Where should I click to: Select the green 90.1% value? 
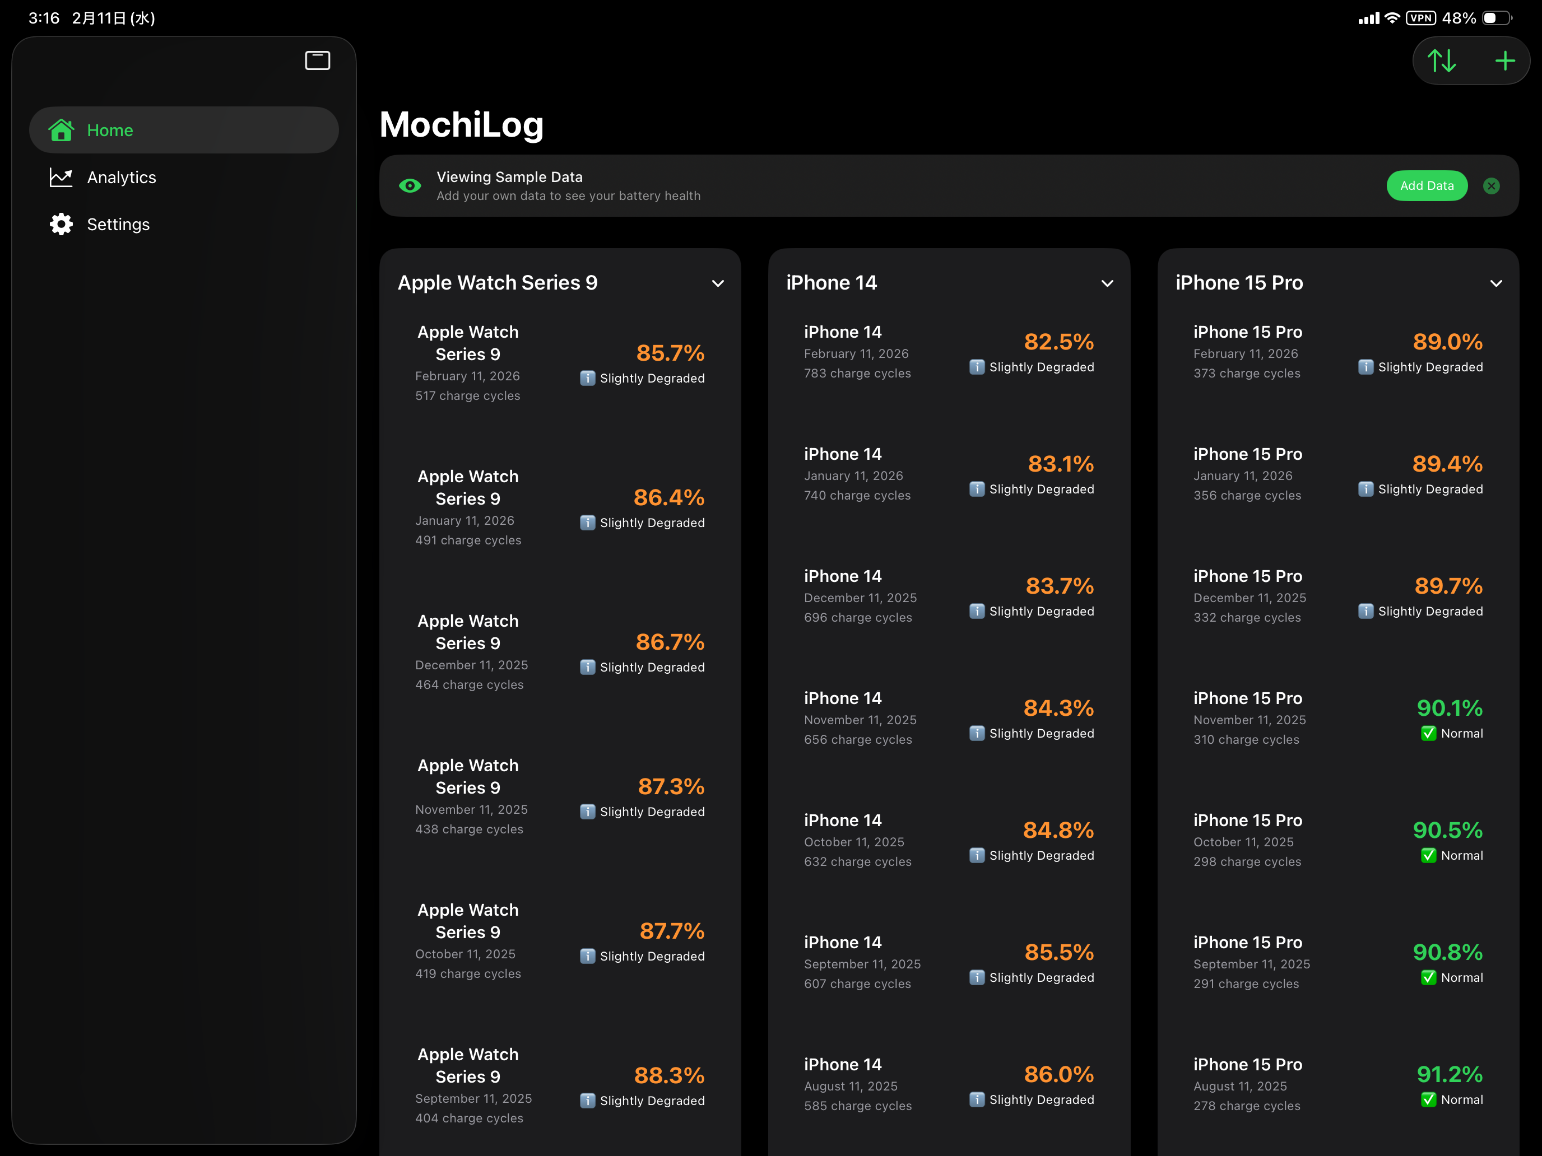[x=1450, y=708]
